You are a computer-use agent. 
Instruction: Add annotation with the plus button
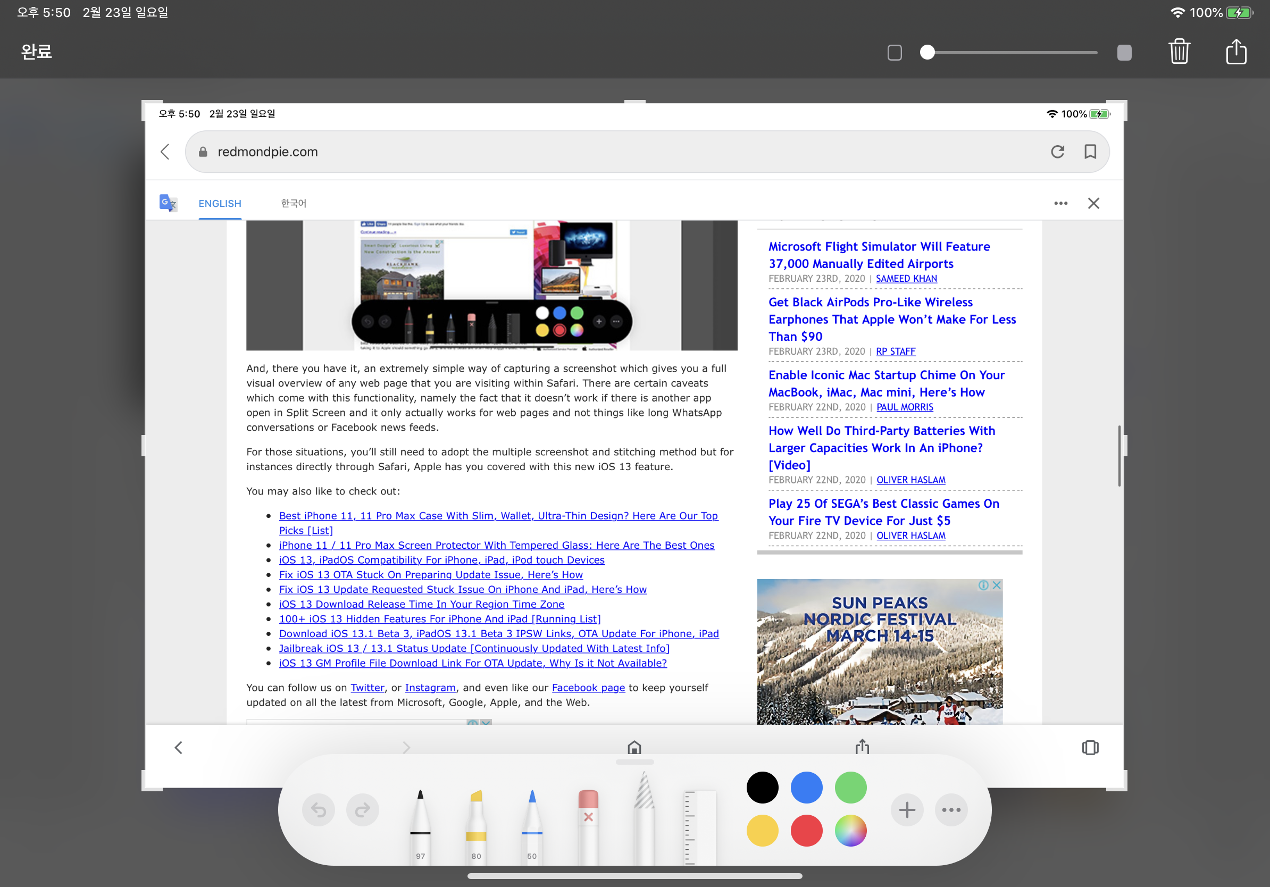[907, 810]
